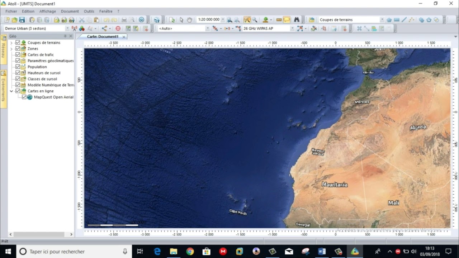The width and height of the screenshot is (459, 258).
Task: Select the Carte: Document1 tab
Action: pyautogui.click(x=103, y=37)
